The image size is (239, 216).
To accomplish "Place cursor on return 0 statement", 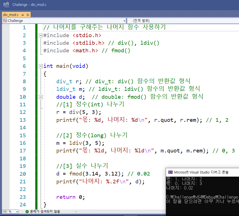I will [70, 197].
